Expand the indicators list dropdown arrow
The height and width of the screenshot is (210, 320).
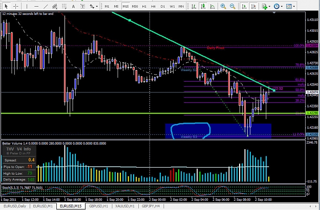(270, 7)
